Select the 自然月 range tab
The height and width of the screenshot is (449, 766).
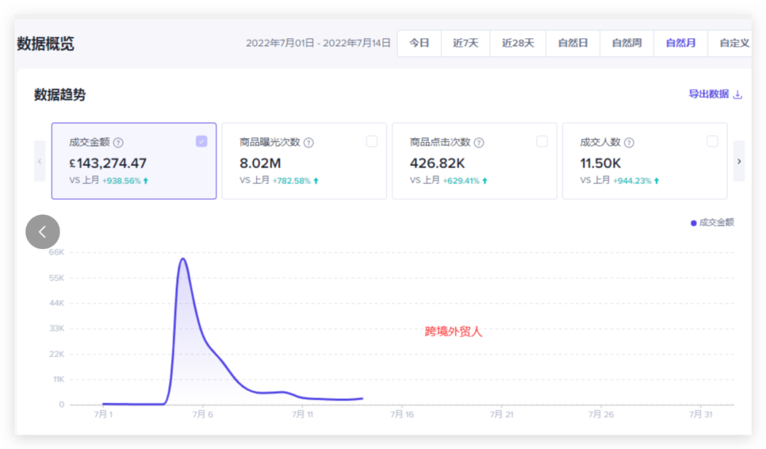tap(680, 43)
